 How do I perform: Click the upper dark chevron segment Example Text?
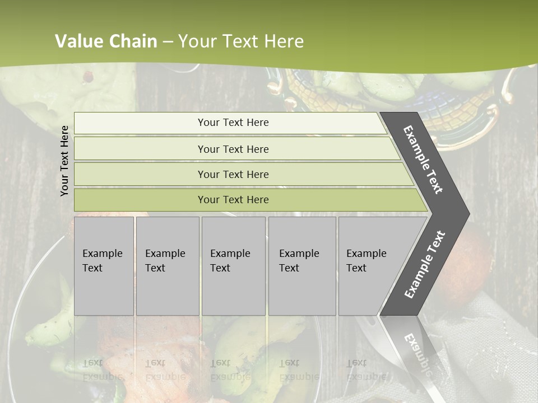pyautogui.click(x=424, y=160)
